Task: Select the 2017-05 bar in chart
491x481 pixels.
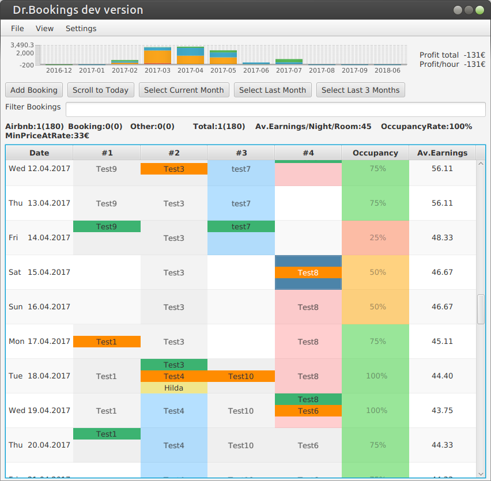Action: 223,57
